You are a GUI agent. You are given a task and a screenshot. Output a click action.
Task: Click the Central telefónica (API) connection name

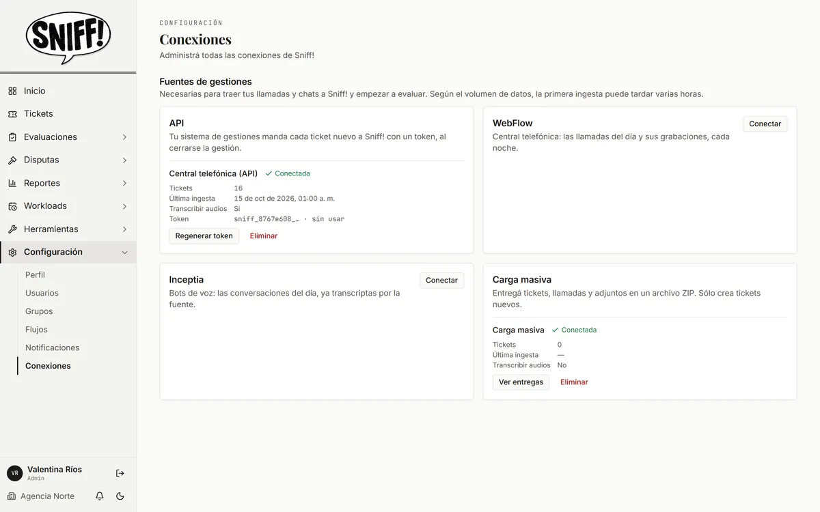coord(213,173)
